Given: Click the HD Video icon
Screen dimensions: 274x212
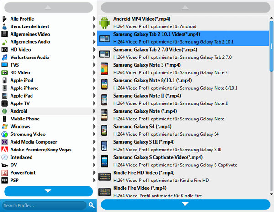Looking at the screenshot, I should pyautogui.click(x=5, y=50).
